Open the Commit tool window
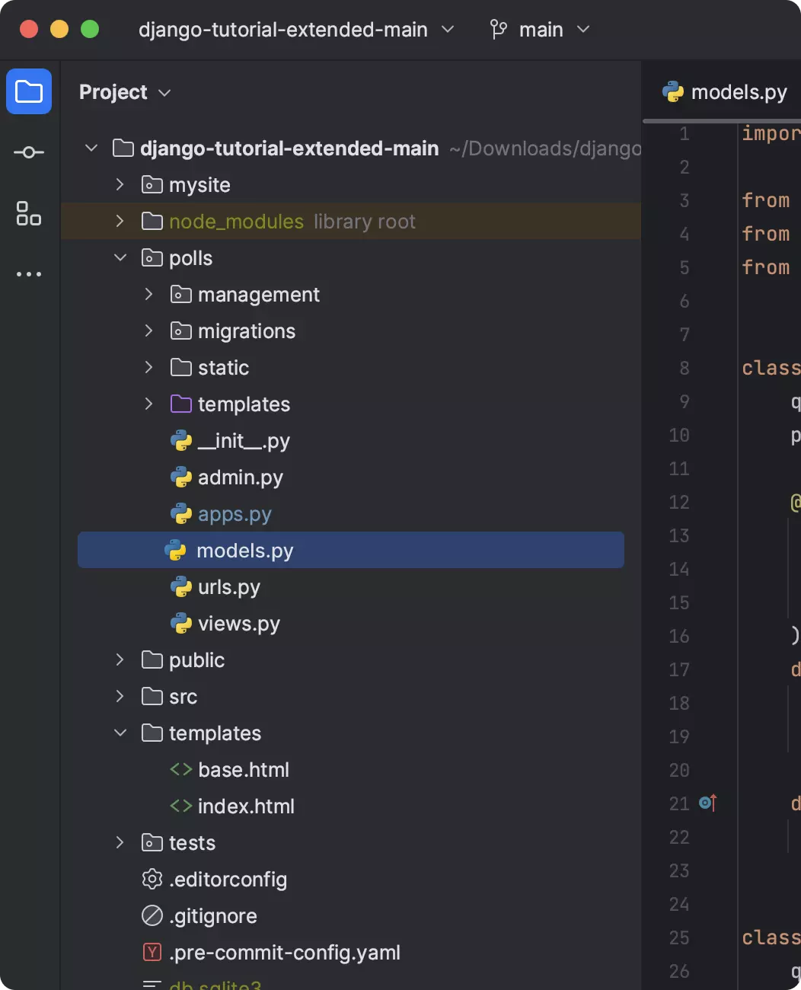The width and height of the screenshot is (801, 990). [28, 152]
